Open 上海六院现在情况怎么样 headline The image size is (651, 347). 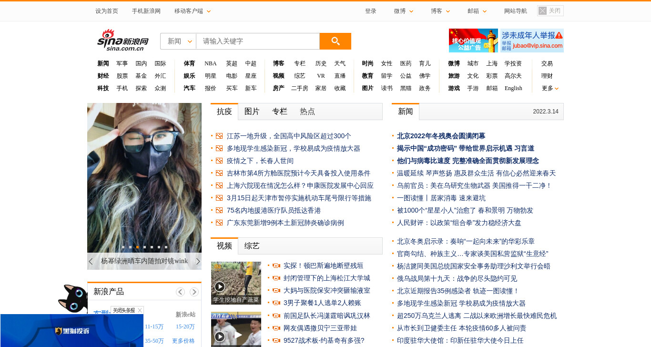300,185
